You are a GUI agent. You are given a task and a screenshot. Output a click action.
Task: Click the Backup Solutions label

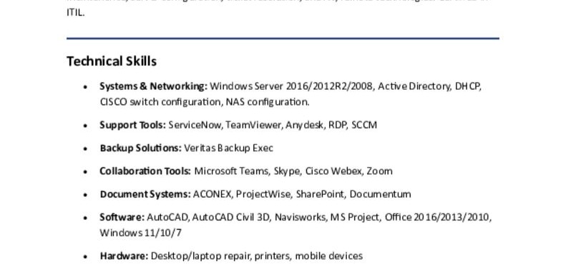[141, 148]
